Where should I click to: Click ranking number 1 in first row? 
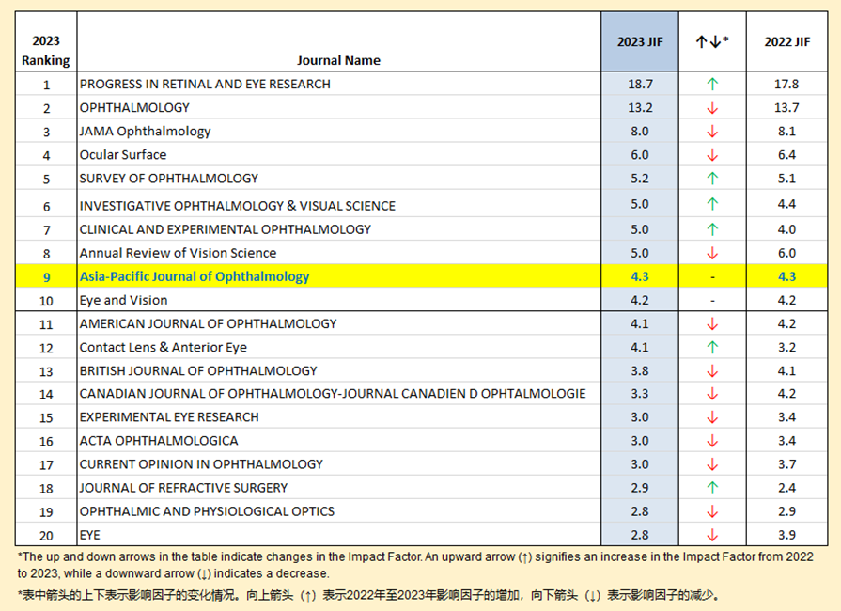click(47, 85)
